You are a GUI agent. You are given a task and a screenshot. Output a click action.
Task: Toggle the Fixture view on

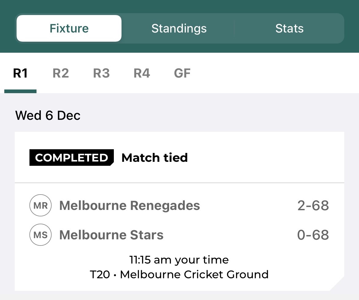click(69, 28)
